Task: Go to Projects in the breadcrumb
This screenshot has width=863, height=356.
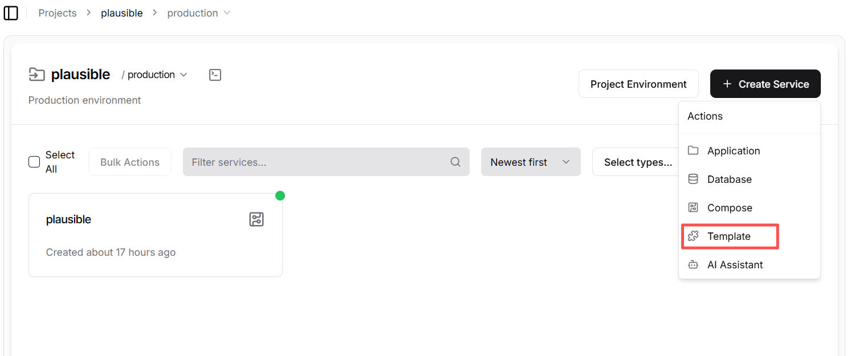Action: click(x=57, y=13)
